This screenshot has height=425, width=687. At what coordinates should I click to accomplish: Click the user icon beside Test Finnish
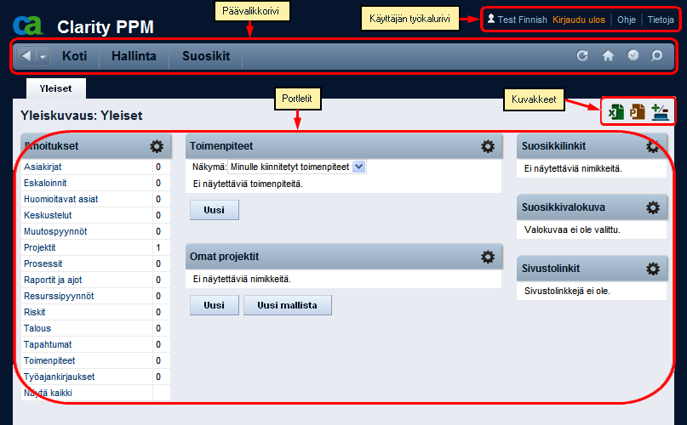tap(491, 19)
